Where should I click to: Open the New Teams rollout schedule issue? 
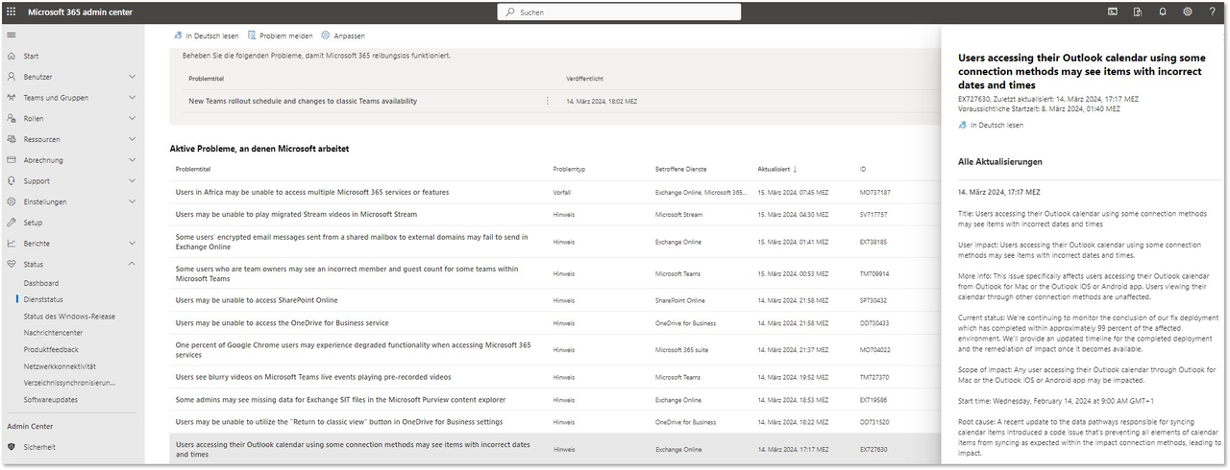(x=303, y=101)
